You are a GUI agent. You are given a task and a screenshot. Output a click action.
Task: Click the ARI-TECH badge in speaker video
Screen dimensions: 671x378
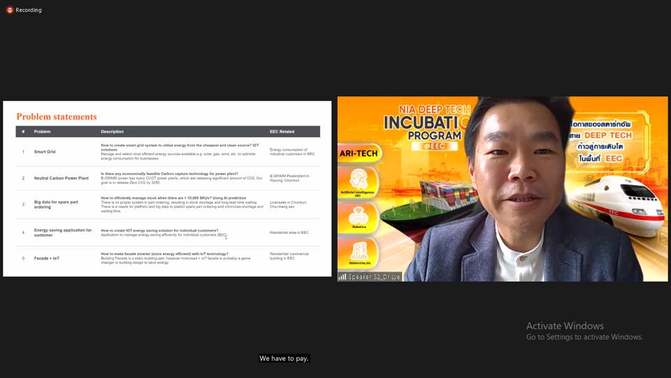[x=359, y=153]
